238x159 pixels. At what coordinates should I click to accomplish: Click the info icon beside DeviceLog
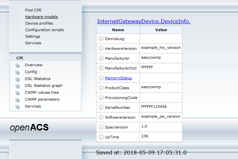click(x=101, y=39)
